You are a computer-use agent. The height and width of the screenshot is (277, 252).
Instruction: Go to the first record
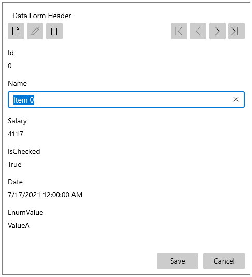point(179,31)
